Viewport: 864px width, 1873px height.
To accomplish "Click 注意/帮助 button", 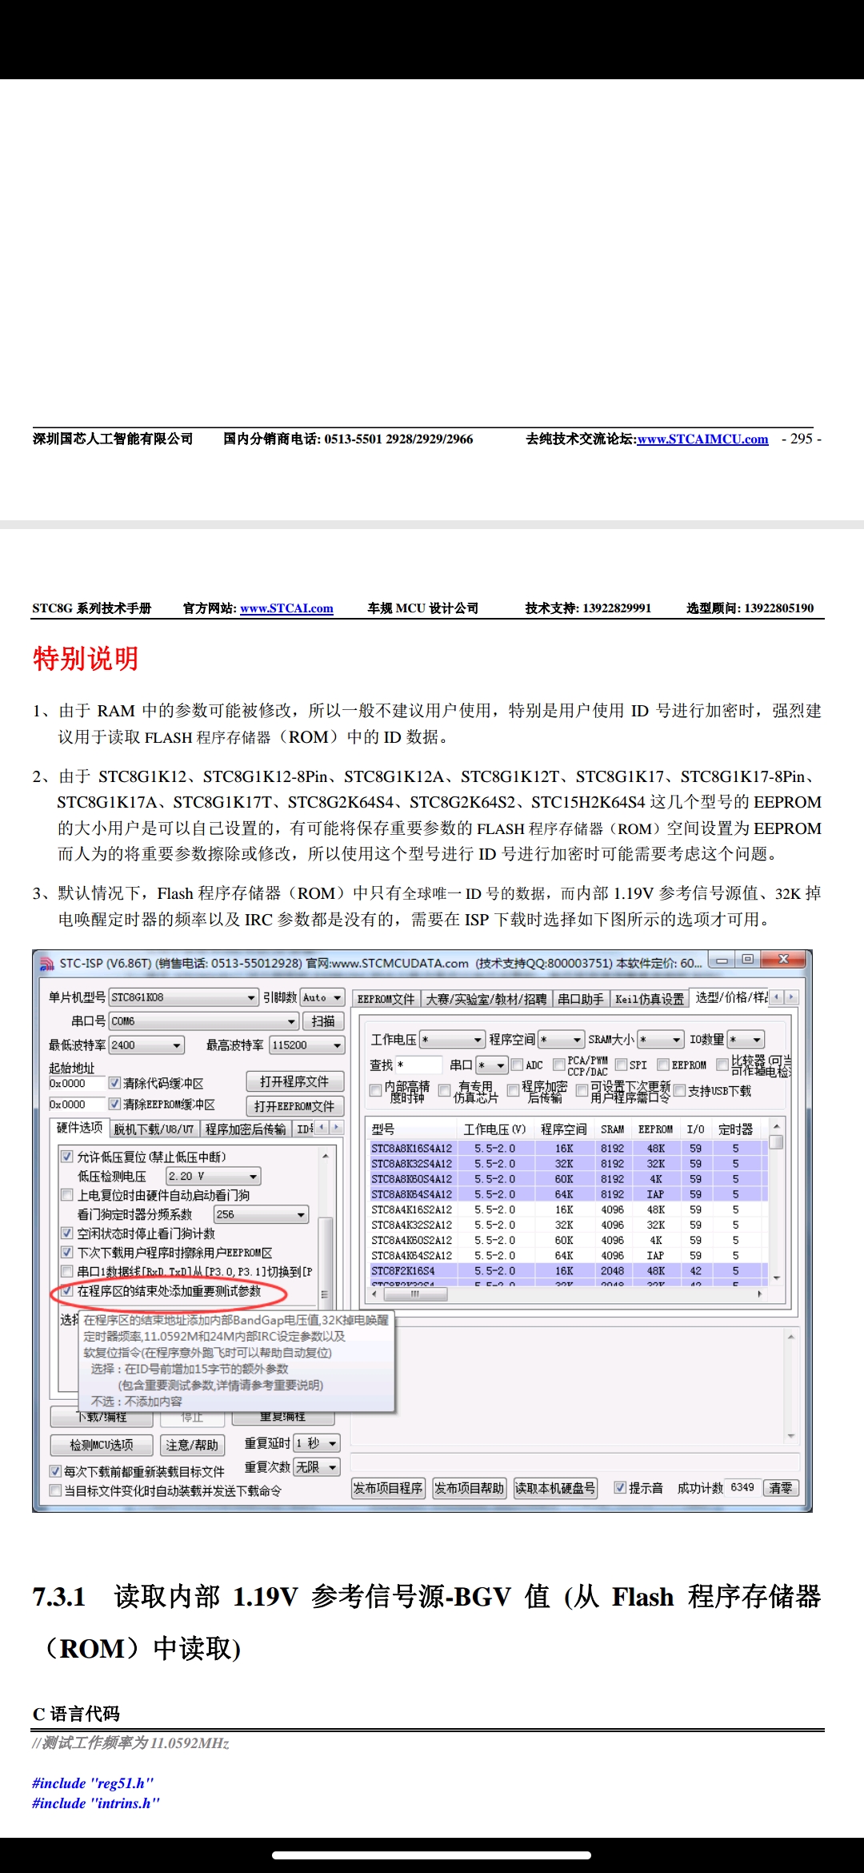I will (x=192, y=1445).
